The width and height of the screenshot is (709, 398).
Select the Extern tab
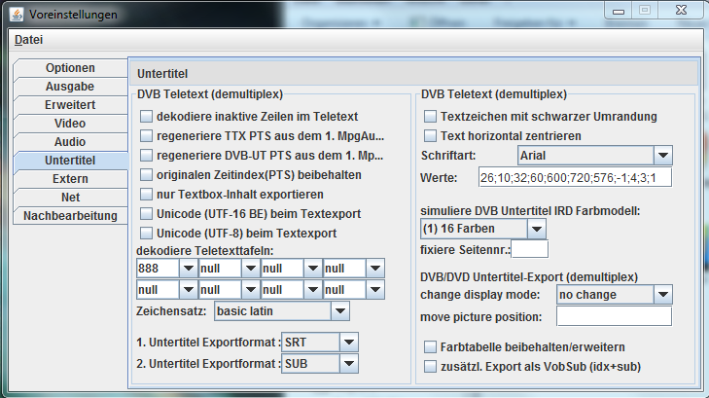point(70,179)
